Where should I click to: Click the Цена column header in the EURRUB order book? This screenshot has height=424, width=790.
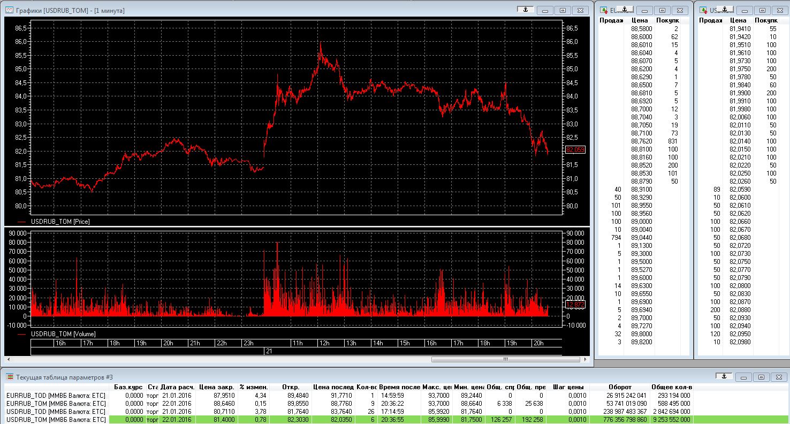click(x=640, y=20)
